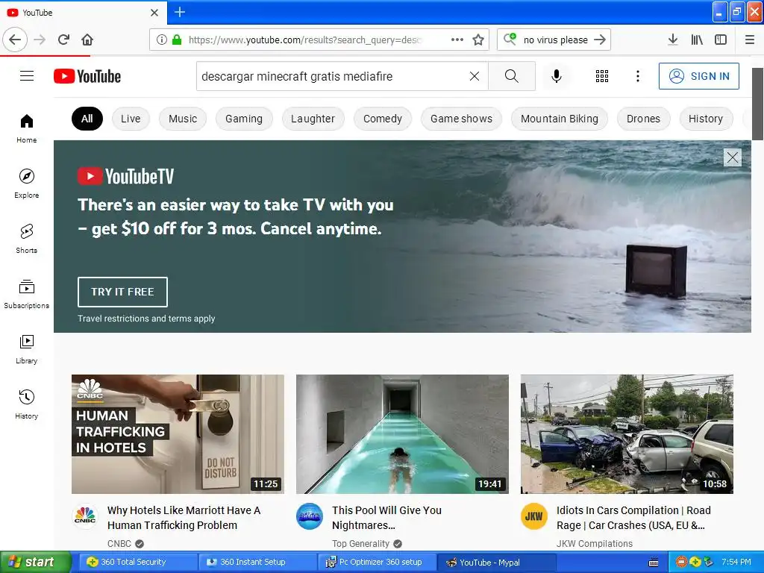
Task: Open the Human Trafficking in Hotels thumbnail
Action: pyautogui.click(x=178, y=434)
